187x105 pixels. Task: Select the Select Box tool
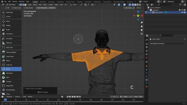(11, 12)
